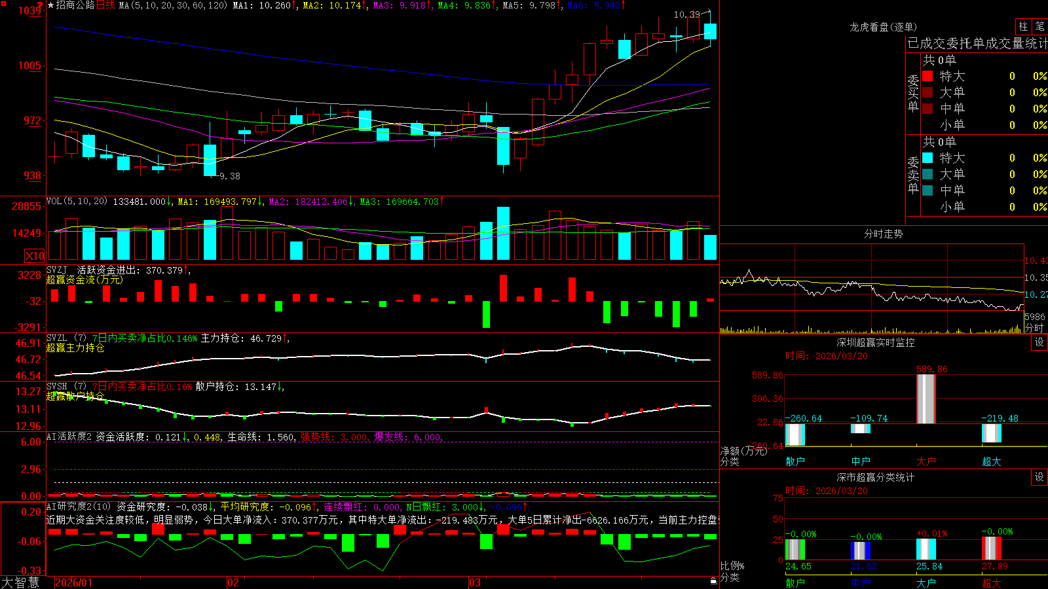This screenshot has height=589, width=1048.
Task: Click the 深市超赢分类统计 panel title
Action: (875, 477)
